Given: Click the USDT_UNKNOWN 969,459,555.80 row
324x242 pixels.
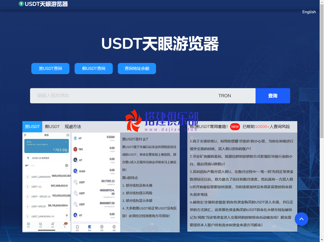Looking at the screenshot, I should [x=47, y=176].
